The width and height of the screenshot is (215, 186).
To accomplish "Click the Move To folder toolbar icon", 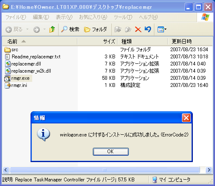I will pyautogui.click(x=118, y=29).
